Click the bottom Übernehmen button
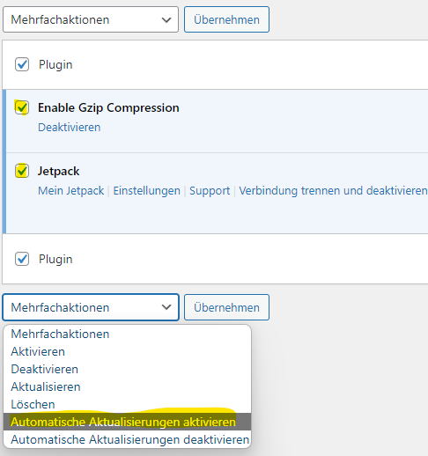428x456 pixels. tap(226, 307)
